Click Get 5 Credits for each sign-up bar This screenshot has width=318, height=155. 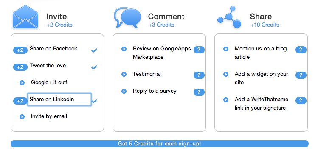[x=159, y=144]
